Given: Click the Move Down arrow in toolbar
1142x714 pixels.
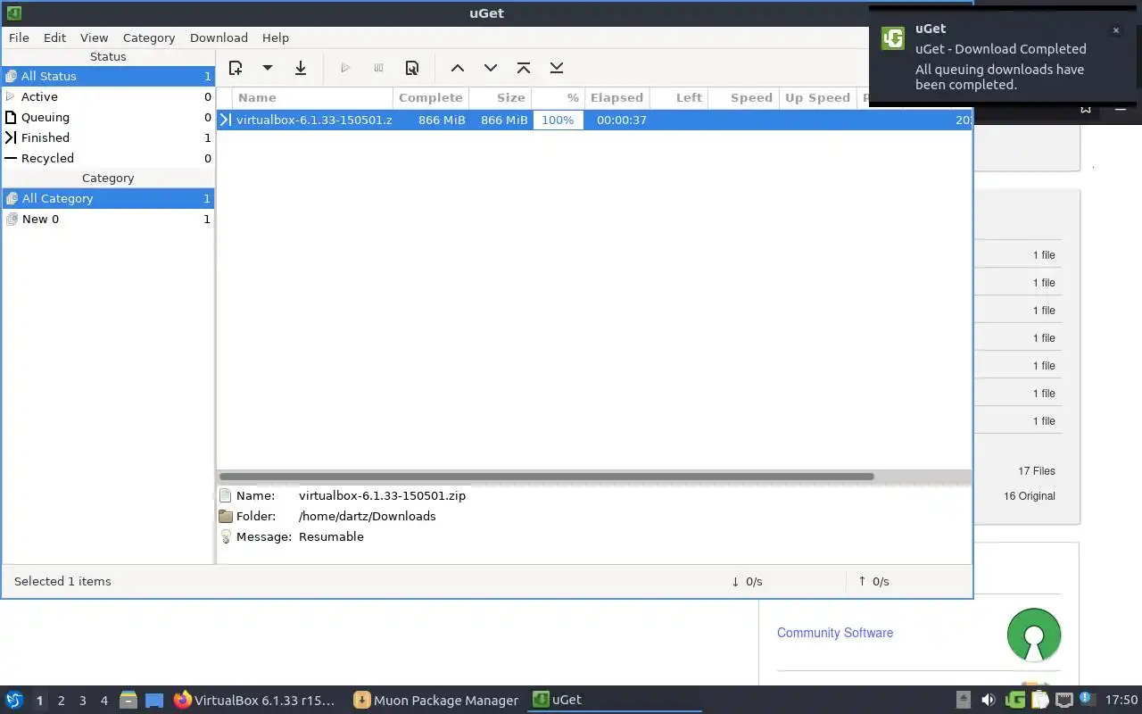Looking at the screenshot, I should point(490,68).
